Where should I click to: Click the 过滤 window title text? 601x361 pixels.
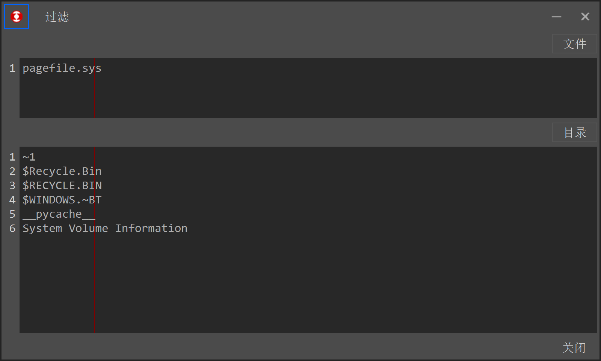[x=57, y=17]
